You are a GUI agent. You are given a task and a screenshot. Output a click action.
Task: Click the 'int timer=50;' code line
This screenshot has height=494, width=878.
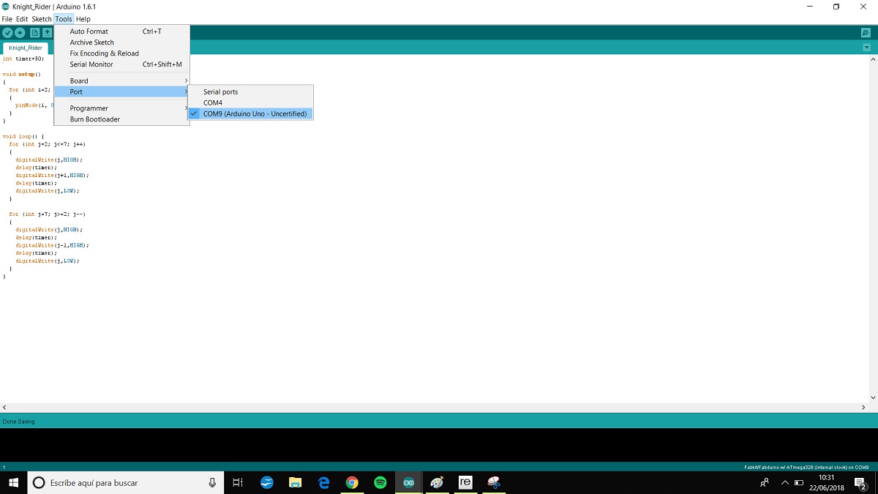pyautogui.click(x=23, y=59)
